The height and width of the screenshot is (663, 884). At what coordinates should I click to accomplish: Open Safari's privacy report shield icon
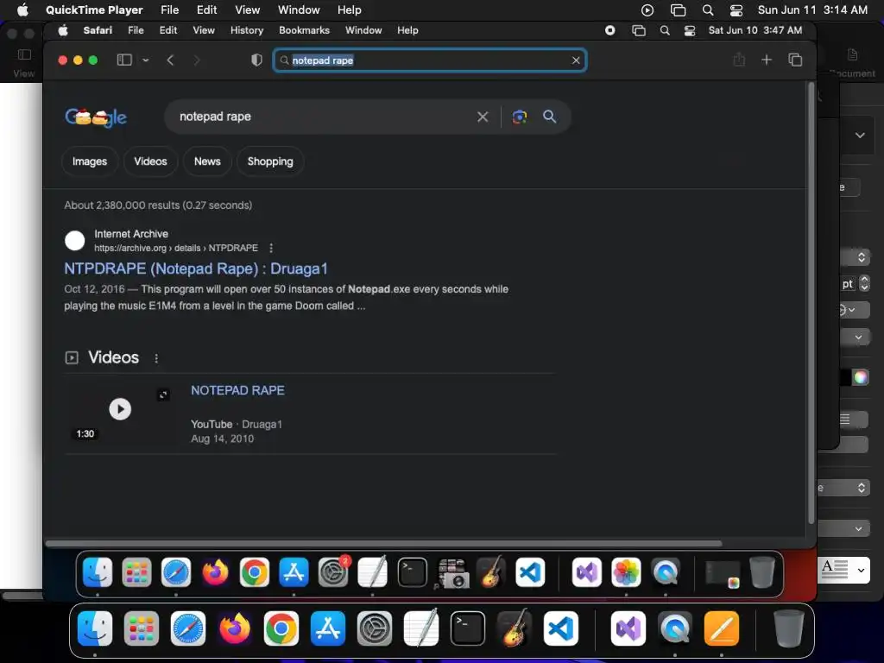coord(256,60)
